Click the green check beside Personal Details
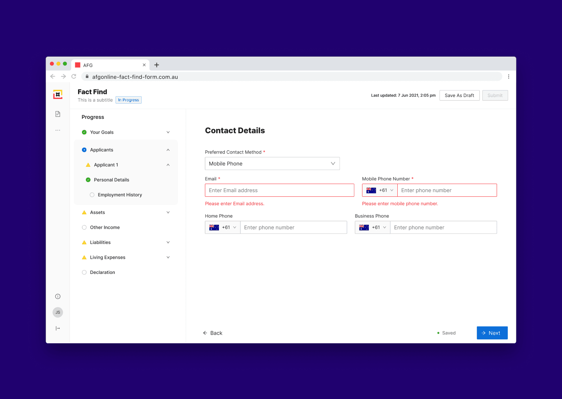This screenshot has height=399, width=562. [88, 180]
